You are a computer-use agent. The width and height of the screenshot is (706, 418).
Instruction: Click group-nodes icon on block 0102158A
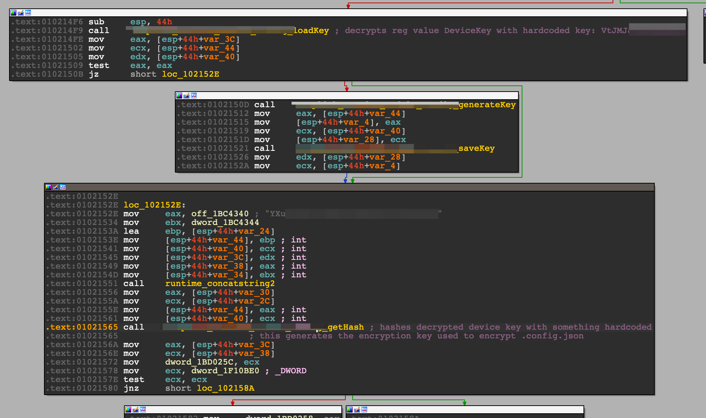point(364,410)
